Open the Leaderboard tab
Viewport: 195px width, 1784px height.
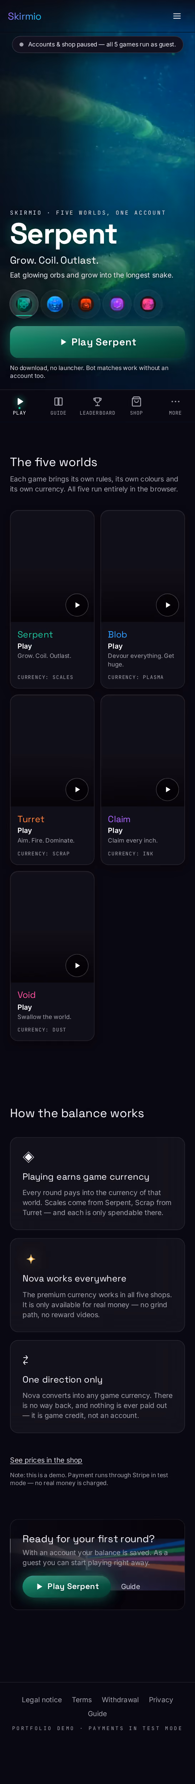click(97, 406)
